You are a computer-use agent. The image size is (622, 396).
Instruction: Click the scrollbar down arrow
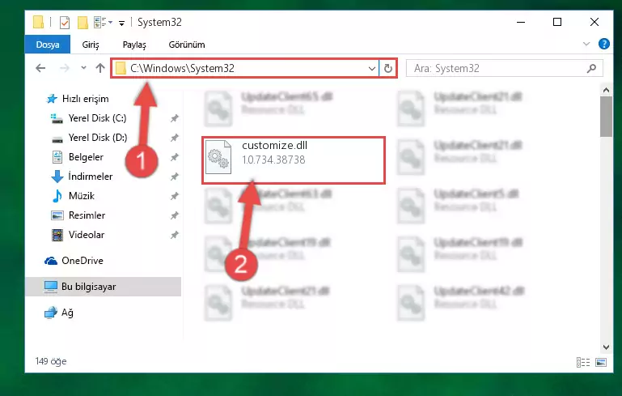click(x=606, y=347)
